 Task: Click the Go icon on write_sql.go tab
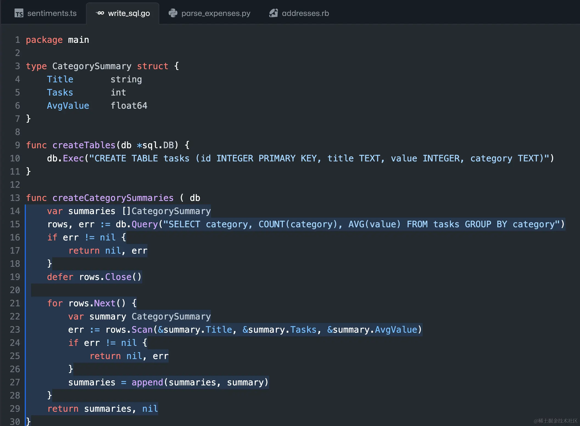pyautogui.click(x=100, y=13)
